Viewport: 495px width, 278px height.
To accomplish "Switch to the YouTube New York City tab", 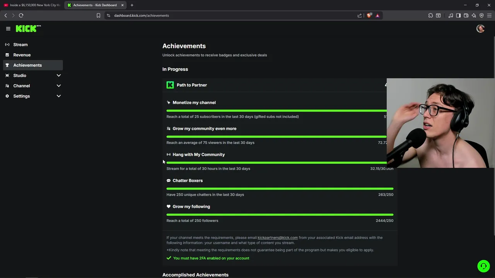I will pyautogui.click(x=32, y=5).
